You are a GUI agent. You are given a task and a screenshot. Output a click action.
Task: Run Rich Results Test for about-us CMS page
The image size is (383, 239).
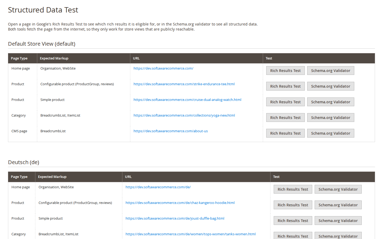[x=285, y=133]
